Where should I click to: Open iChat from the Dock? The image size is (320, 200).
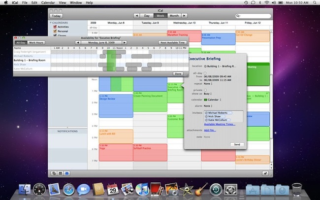click(x=84, y=189)
